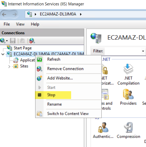Viewport: 146px width, 147px height.
Task: Open the Help menu
Action: tap(35, 24)
